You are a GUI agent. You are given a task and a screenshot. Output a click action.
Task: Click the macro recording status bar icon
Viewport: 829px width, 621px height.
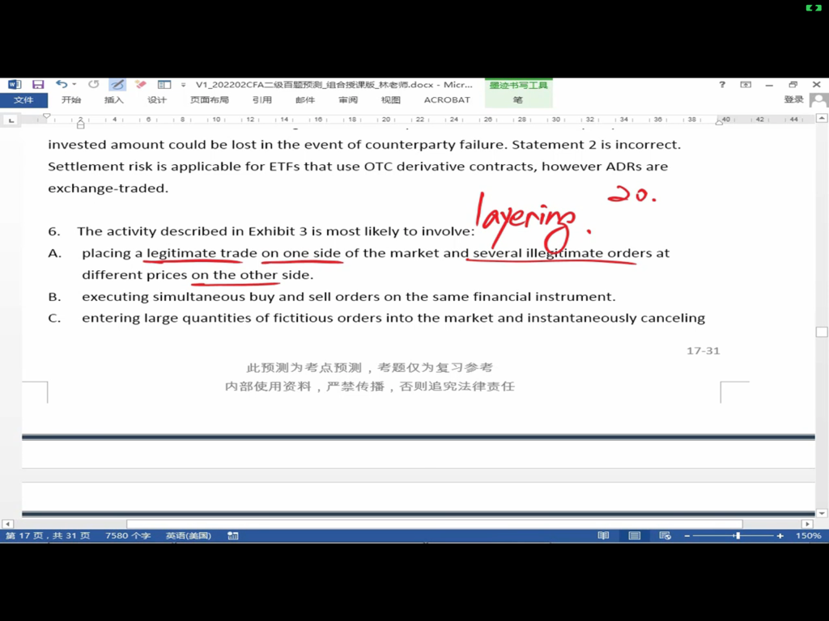coord(233,535)
